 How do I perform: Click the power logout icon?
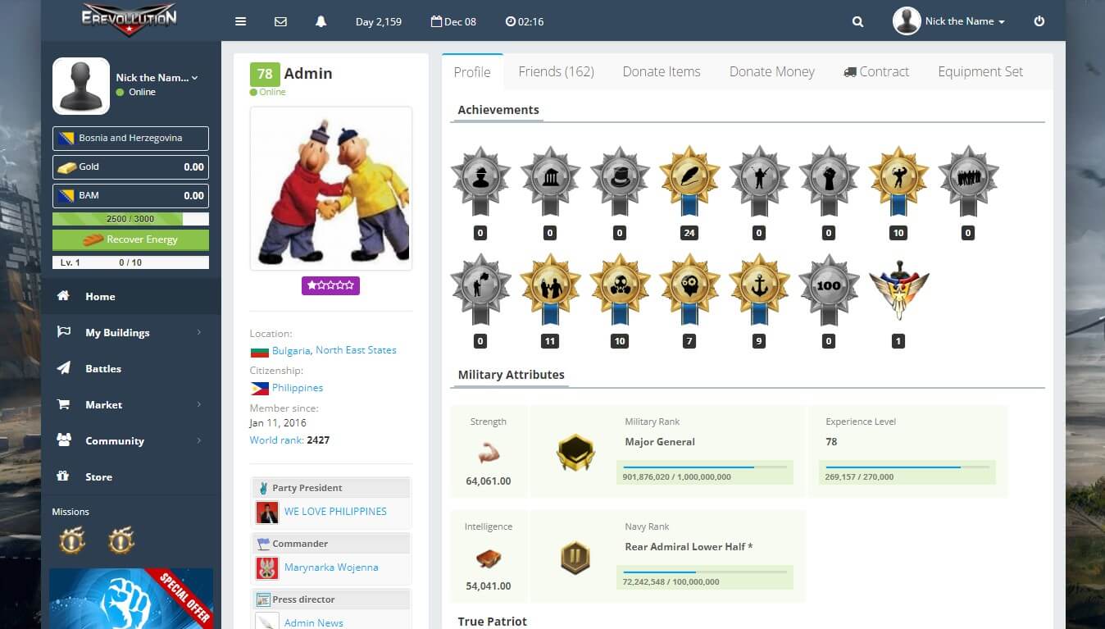(x=1039, y=21)
